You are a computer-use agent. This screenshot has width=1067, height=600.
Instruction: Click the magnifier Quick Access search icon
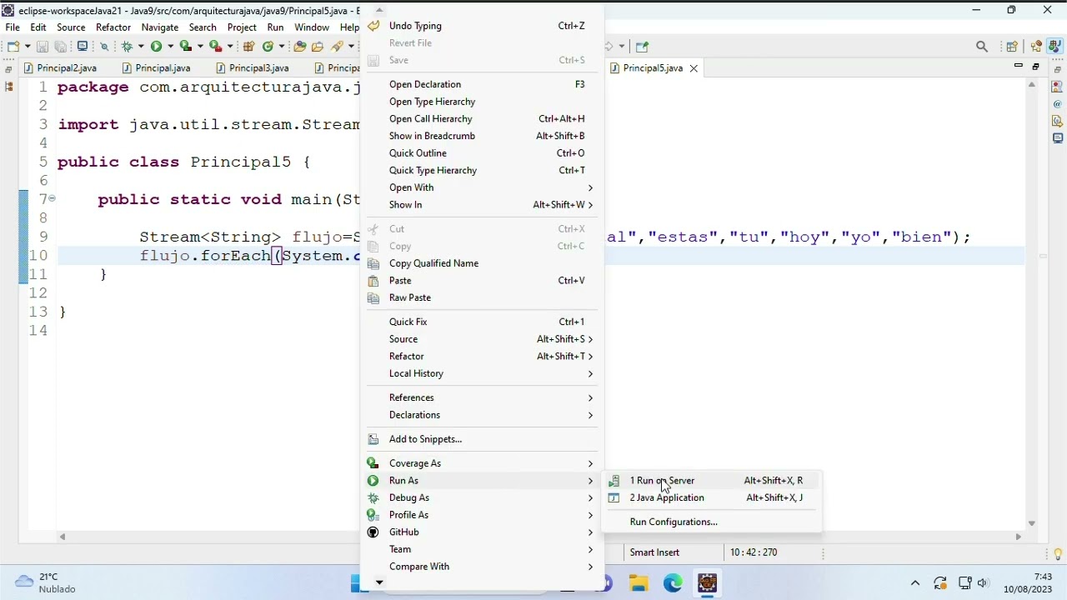[982, 47]
